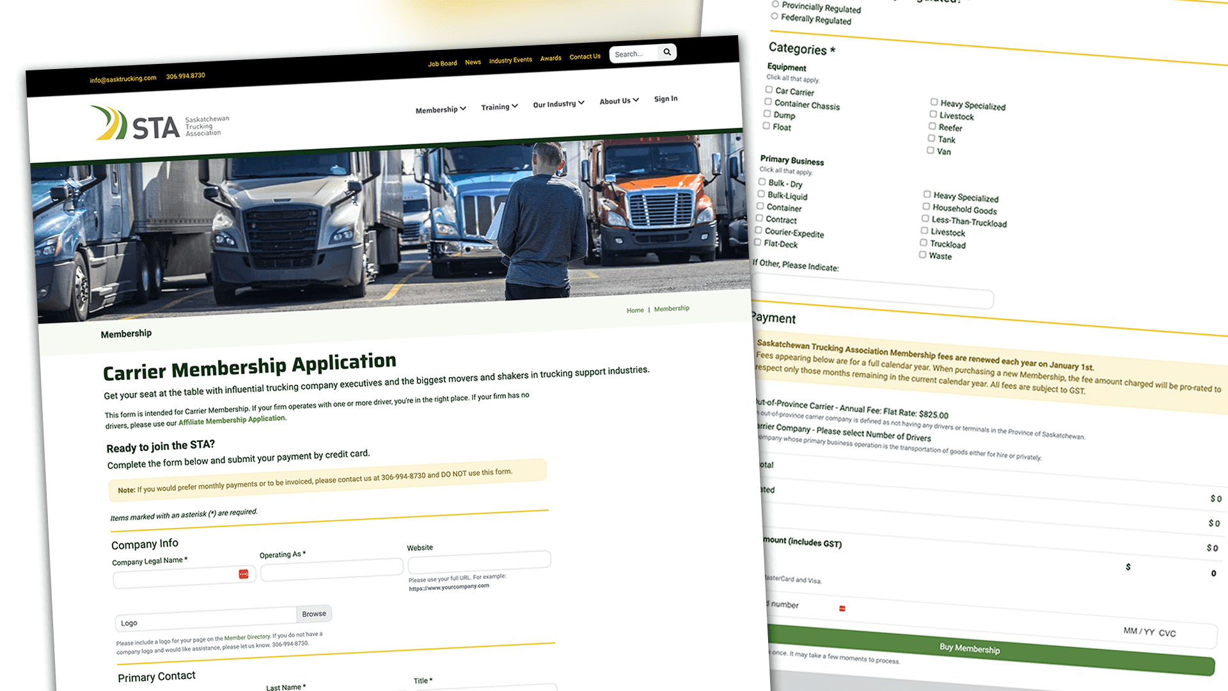Click inside the Website input field
The width and height of the screenshot is (1228, 691).
[478, 560]
